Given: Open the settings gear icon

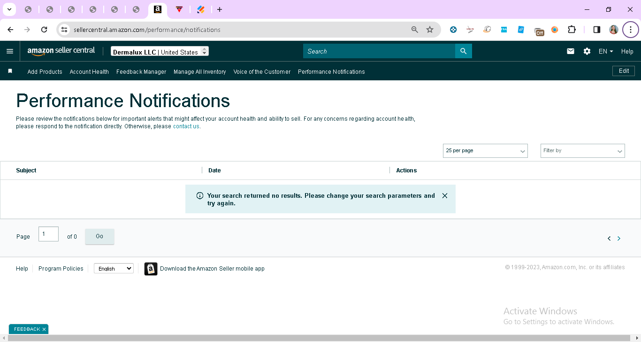Looking at the screenshot, I should (587, 51).
